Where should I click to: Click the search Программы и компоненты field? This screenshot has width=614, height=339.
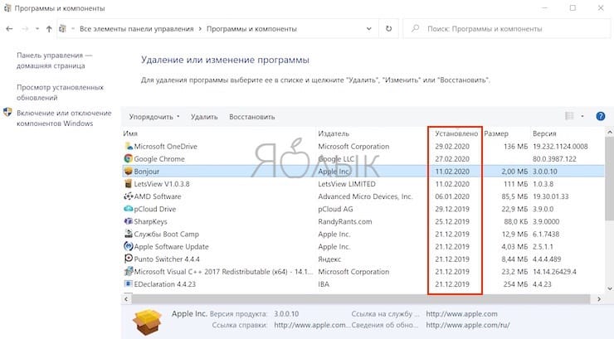click(506, 28)
